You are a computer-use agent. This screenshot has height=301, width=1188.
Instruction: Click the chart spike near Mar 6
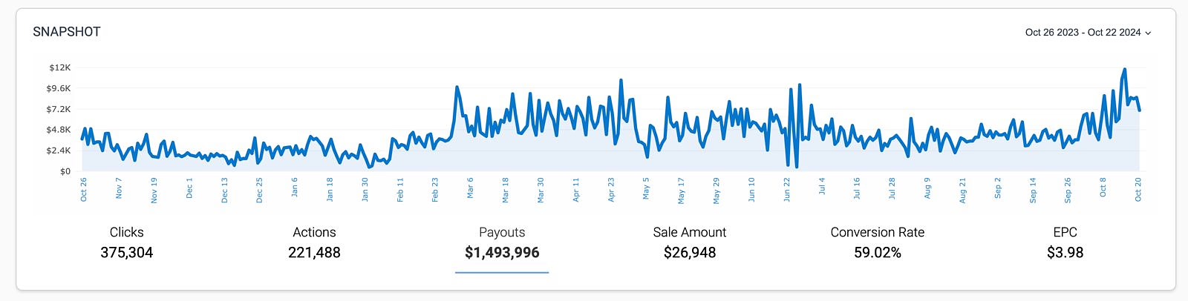457,87
